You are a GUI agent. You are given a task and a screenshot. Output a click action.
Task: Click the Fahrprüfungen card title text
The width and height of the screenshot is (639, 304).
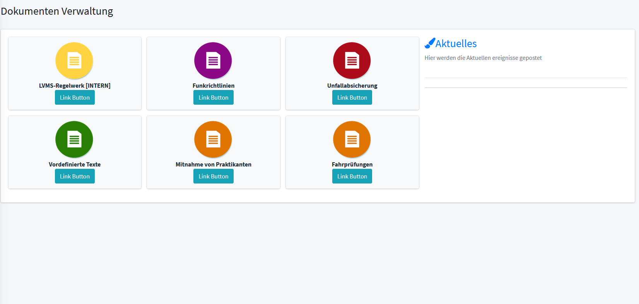(352, 165)
